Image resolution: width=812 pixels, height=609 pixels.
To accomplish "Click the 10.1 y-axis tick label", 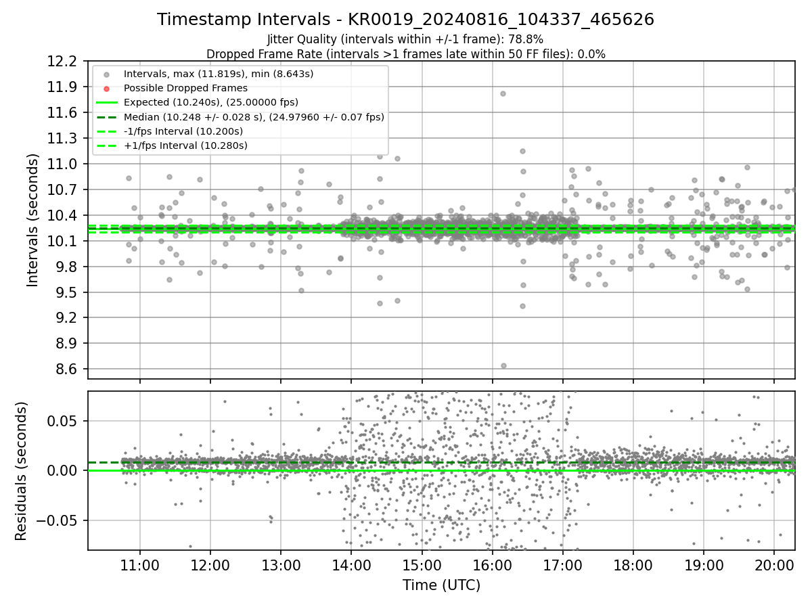I will pyautogui.click(x=62, y=242).
